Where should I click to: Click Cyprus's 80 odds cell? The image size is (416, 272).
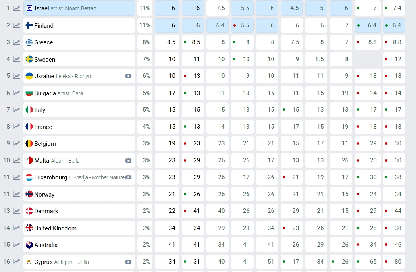(x=394, y=262)
